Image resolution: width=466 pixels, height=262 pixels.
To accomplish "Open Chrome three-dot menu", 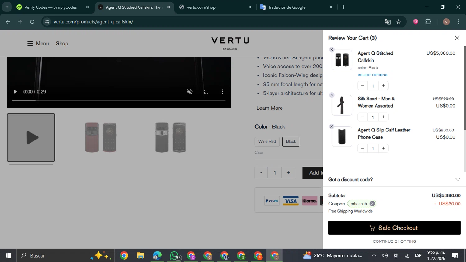I will 459,21.
